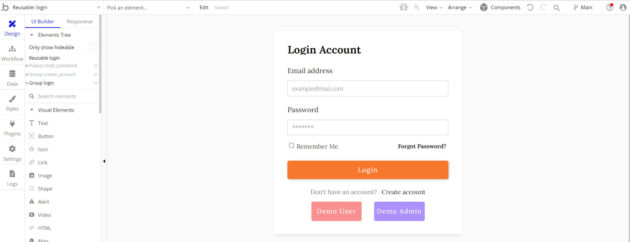Check the Remember Me checkbox
630x242 pixels.
pyautogui.click(x=291, y=146)
